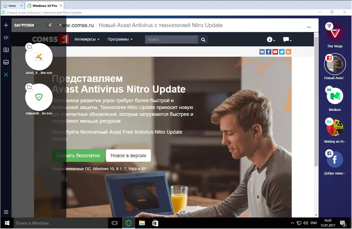The image size is (352, 229).
Task: Click the magnifier search button
Action: (x=203, y=39)
